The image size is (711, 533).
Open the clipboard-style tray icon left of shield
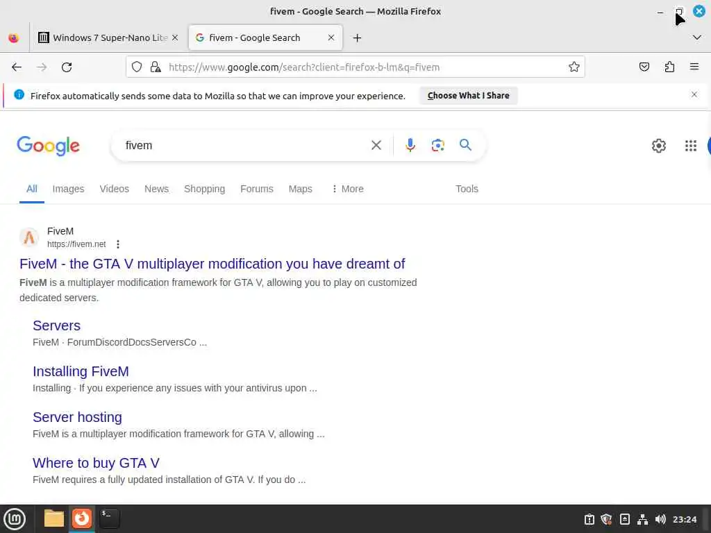[589, 519]
